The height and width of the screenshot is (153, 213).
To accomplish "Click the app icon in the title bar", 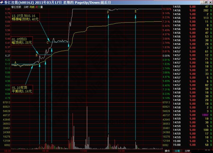I will click(2, 2).
